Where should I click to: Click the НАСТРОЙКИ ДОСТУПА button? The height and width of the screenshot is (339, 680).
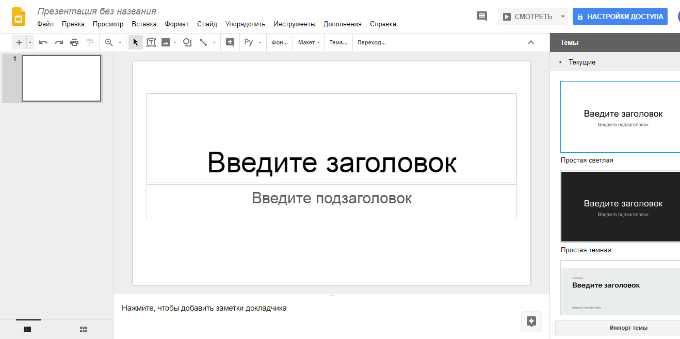click(620, 16)
